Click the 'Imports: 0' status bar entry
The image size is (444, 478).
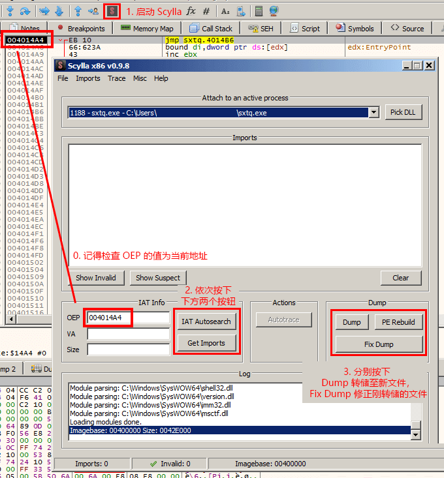91,464
